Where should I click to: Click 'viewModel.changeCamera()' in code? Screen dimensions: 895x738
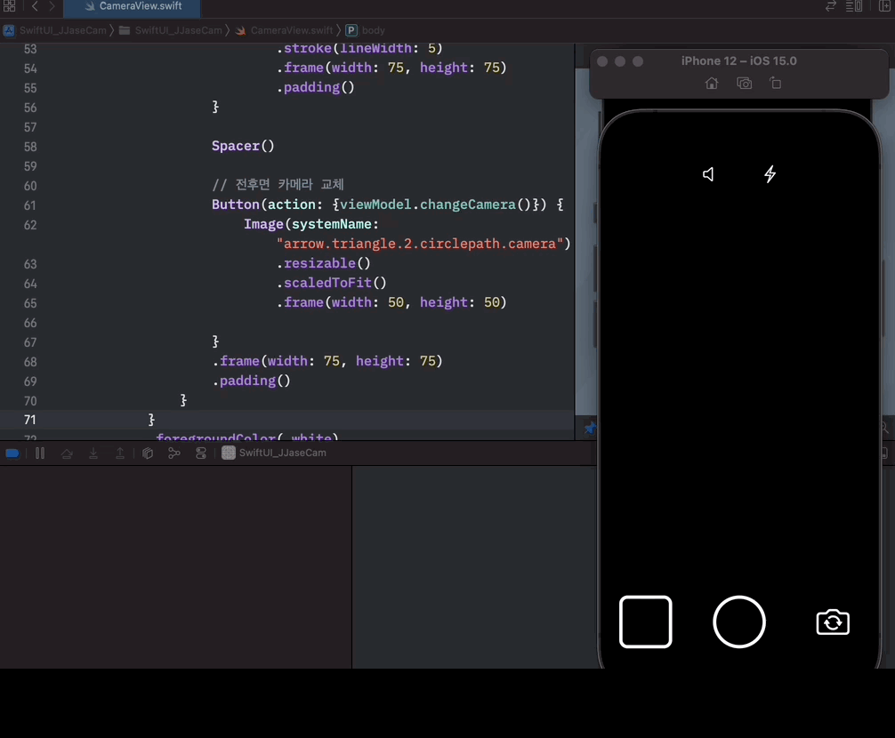(436, 205)
